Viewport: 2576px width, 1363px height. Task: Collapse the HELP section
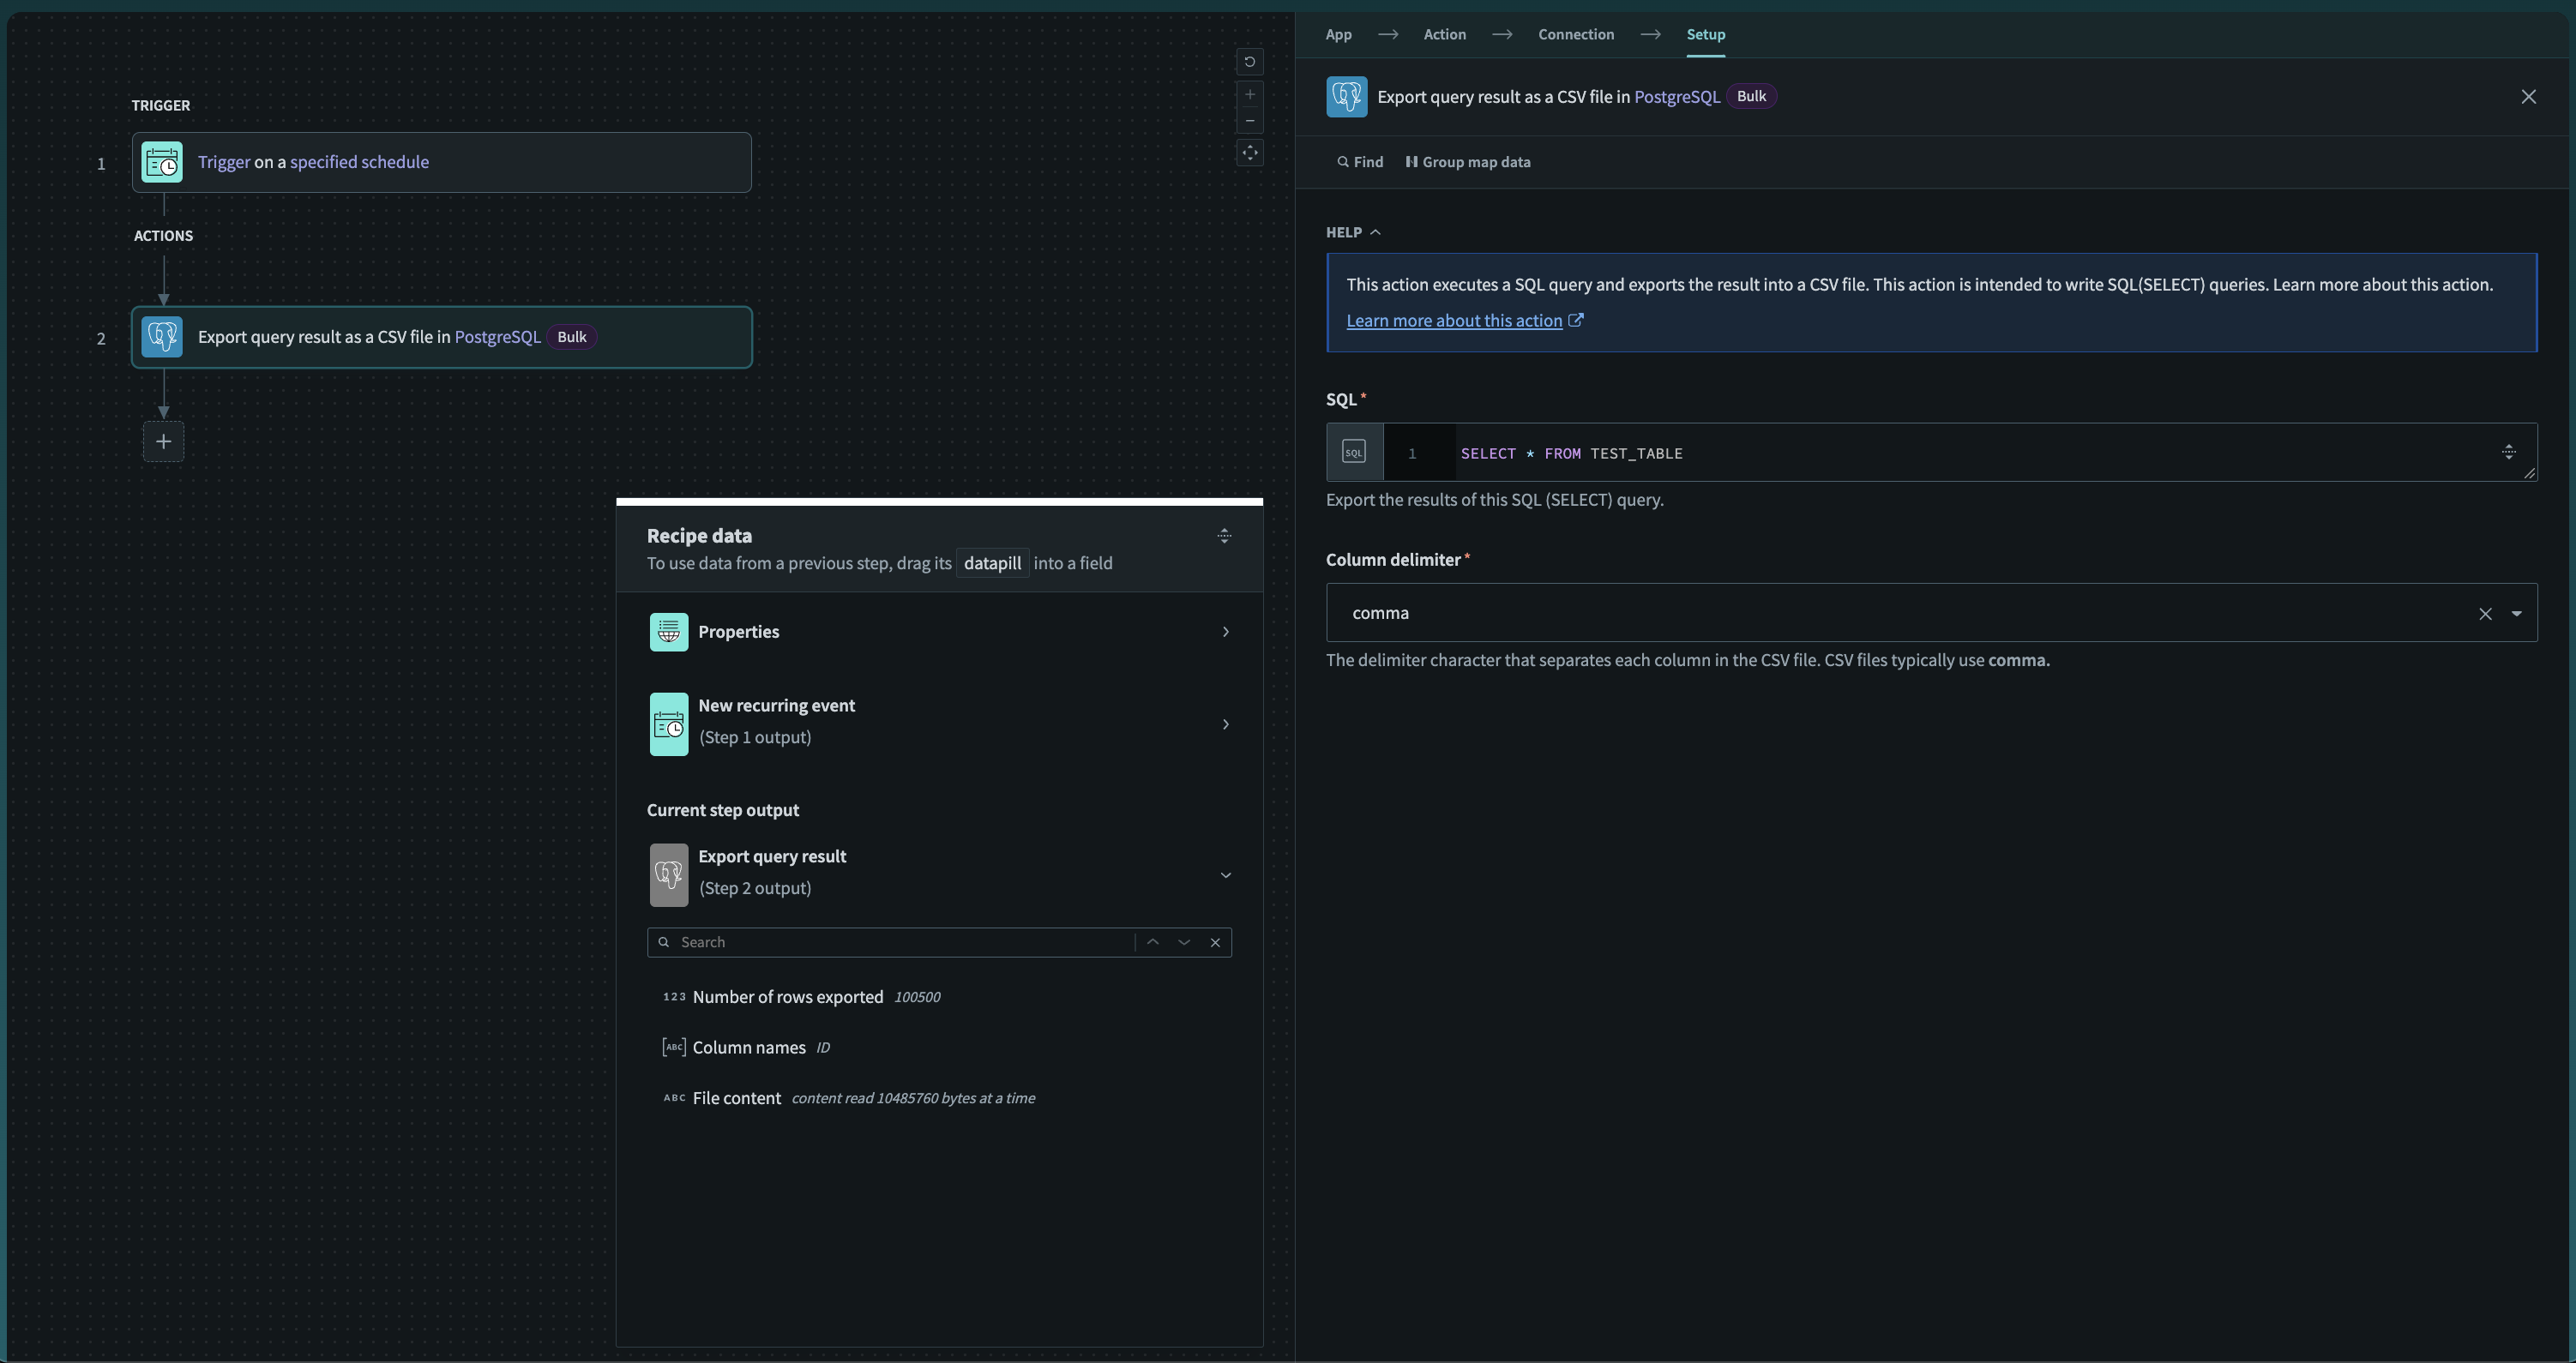click(1375, 231)
